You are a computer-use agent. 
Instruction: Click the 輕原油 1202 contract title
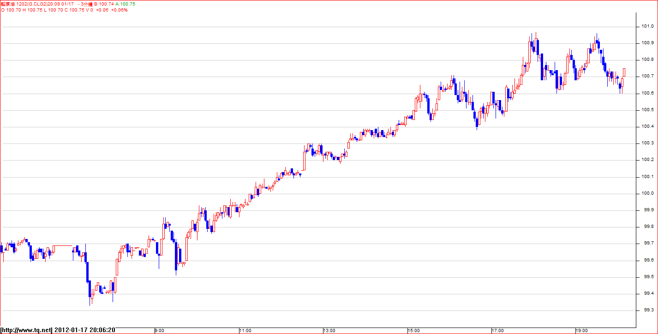pyautogui.click(x=14, y=4)
